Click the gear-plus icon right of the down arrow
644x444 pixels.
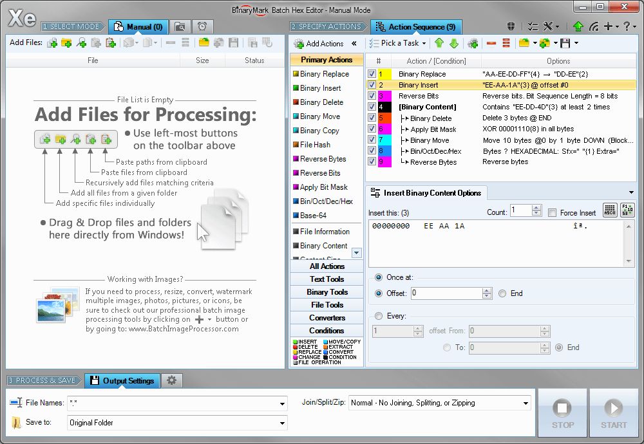tap(473, 42)
